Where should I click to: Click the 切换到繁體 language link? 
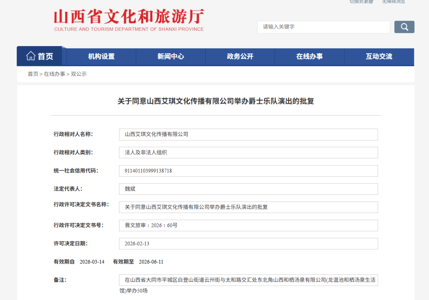click(x=361, y=2)
